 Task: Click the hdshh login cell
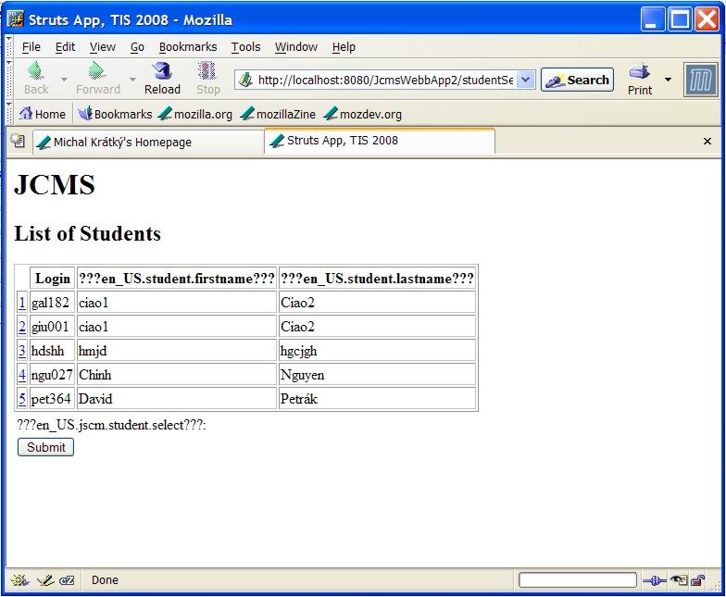coord(52,350)
